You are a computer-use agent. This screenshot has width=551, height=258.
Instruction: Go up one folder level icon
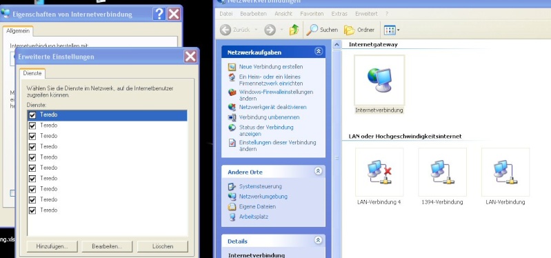click(x=294, y=30)
